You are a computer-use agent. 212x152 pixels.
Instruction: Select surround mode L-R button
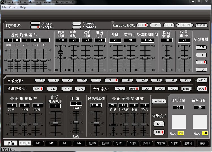pos(159,132)
